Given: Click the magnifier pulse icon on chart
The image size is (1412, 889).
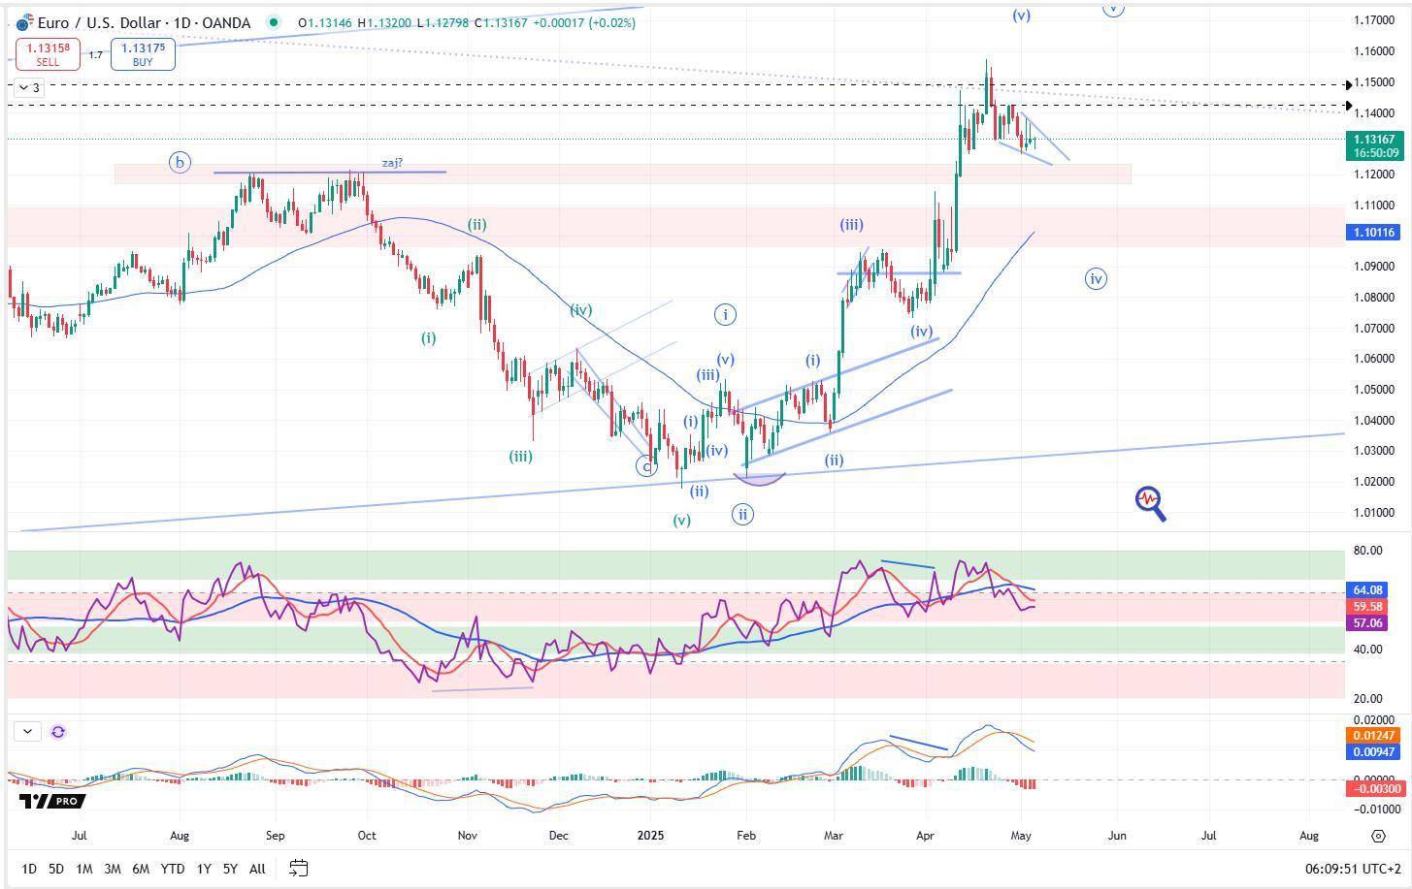Looking at the screenshot, I should click(x=1150, y=503).
